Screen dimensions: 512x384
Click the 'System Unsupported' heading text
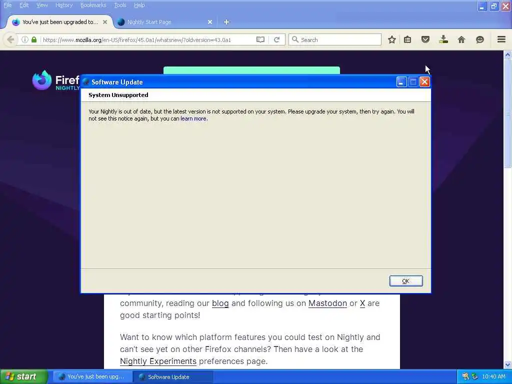[x=118, y=95]
